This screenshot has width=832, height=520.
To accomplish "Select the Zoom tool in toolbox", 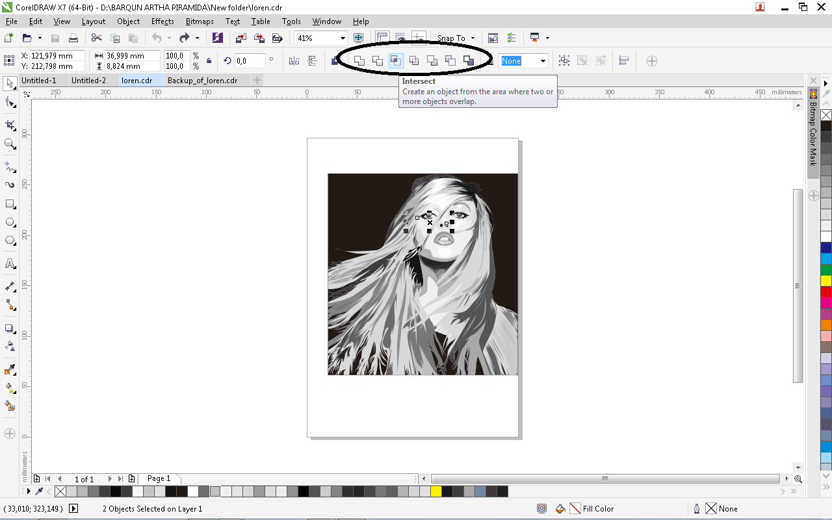I will click(10, 144).
